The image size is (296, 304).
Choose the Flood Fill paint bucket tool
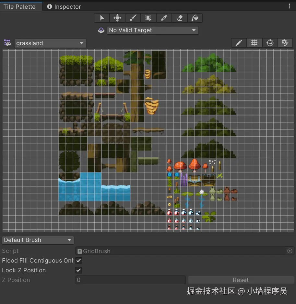tap(195, 18)
